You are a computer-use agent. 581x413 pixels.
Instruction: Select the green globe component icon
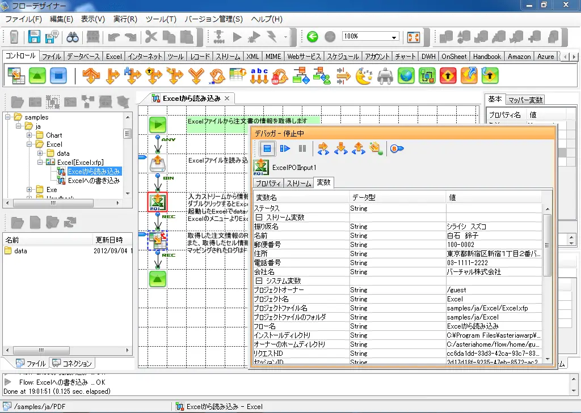pos(406,75)
